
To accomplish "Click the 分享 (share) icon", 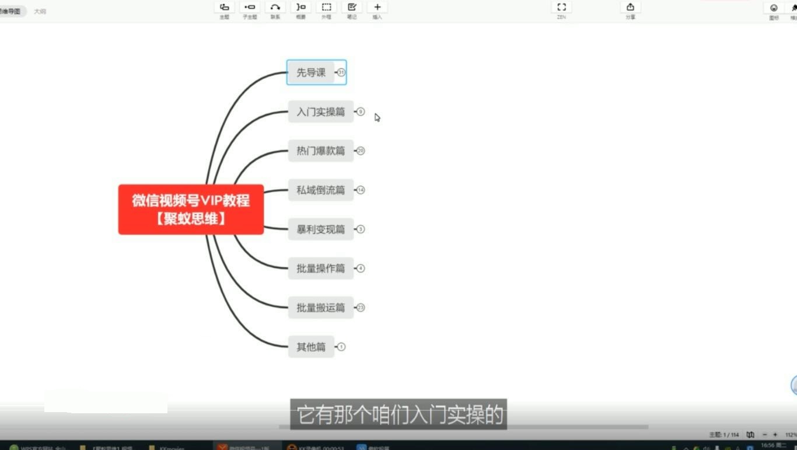I will pos(631,8).
